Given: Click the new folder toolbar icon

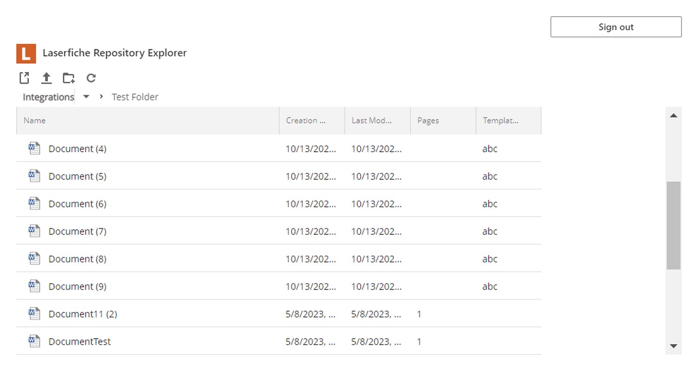Looking at the screenshot, I should pyautogui.click(x=69, y=78).
